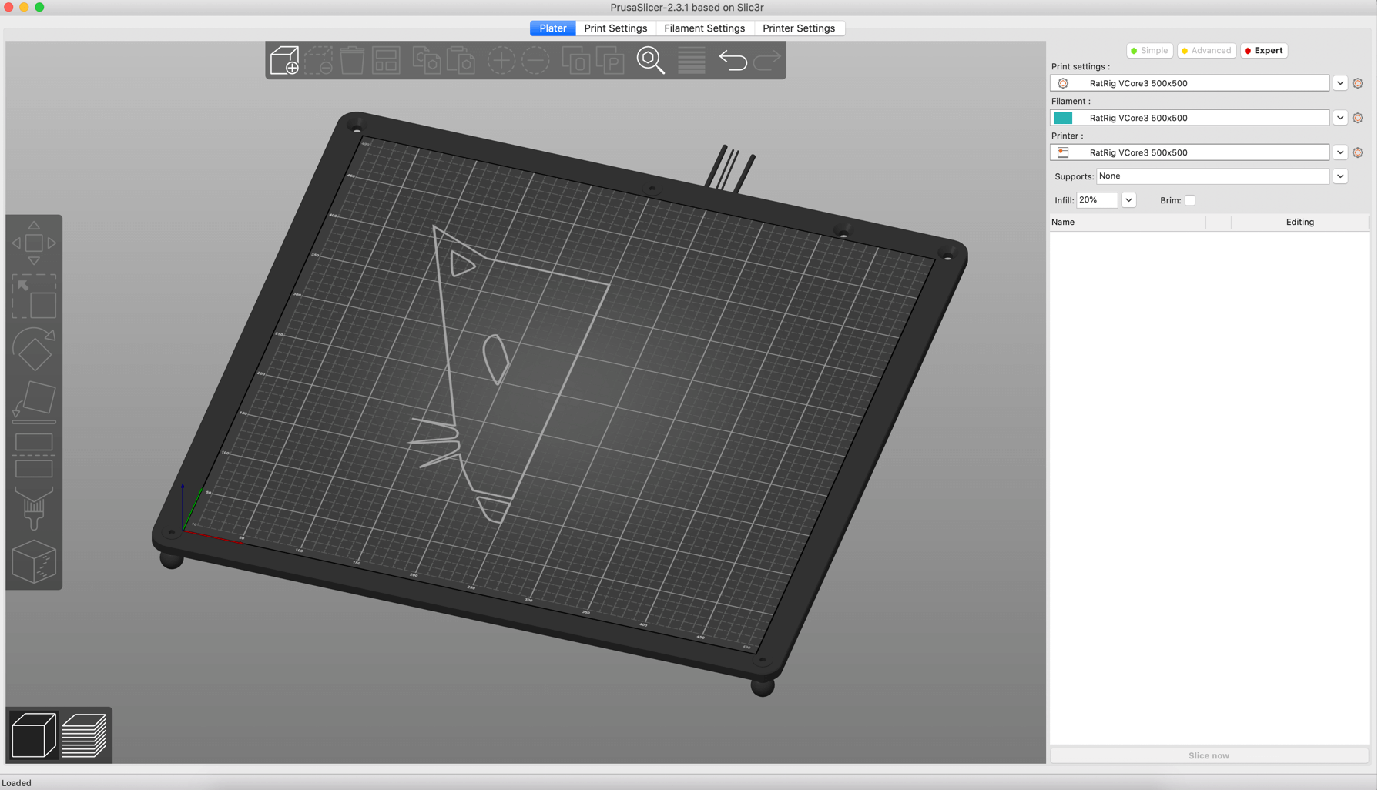Click the Printer preset name field
The height and width of the screenshot is (790, 1378).
click(x=1189, y=152)
